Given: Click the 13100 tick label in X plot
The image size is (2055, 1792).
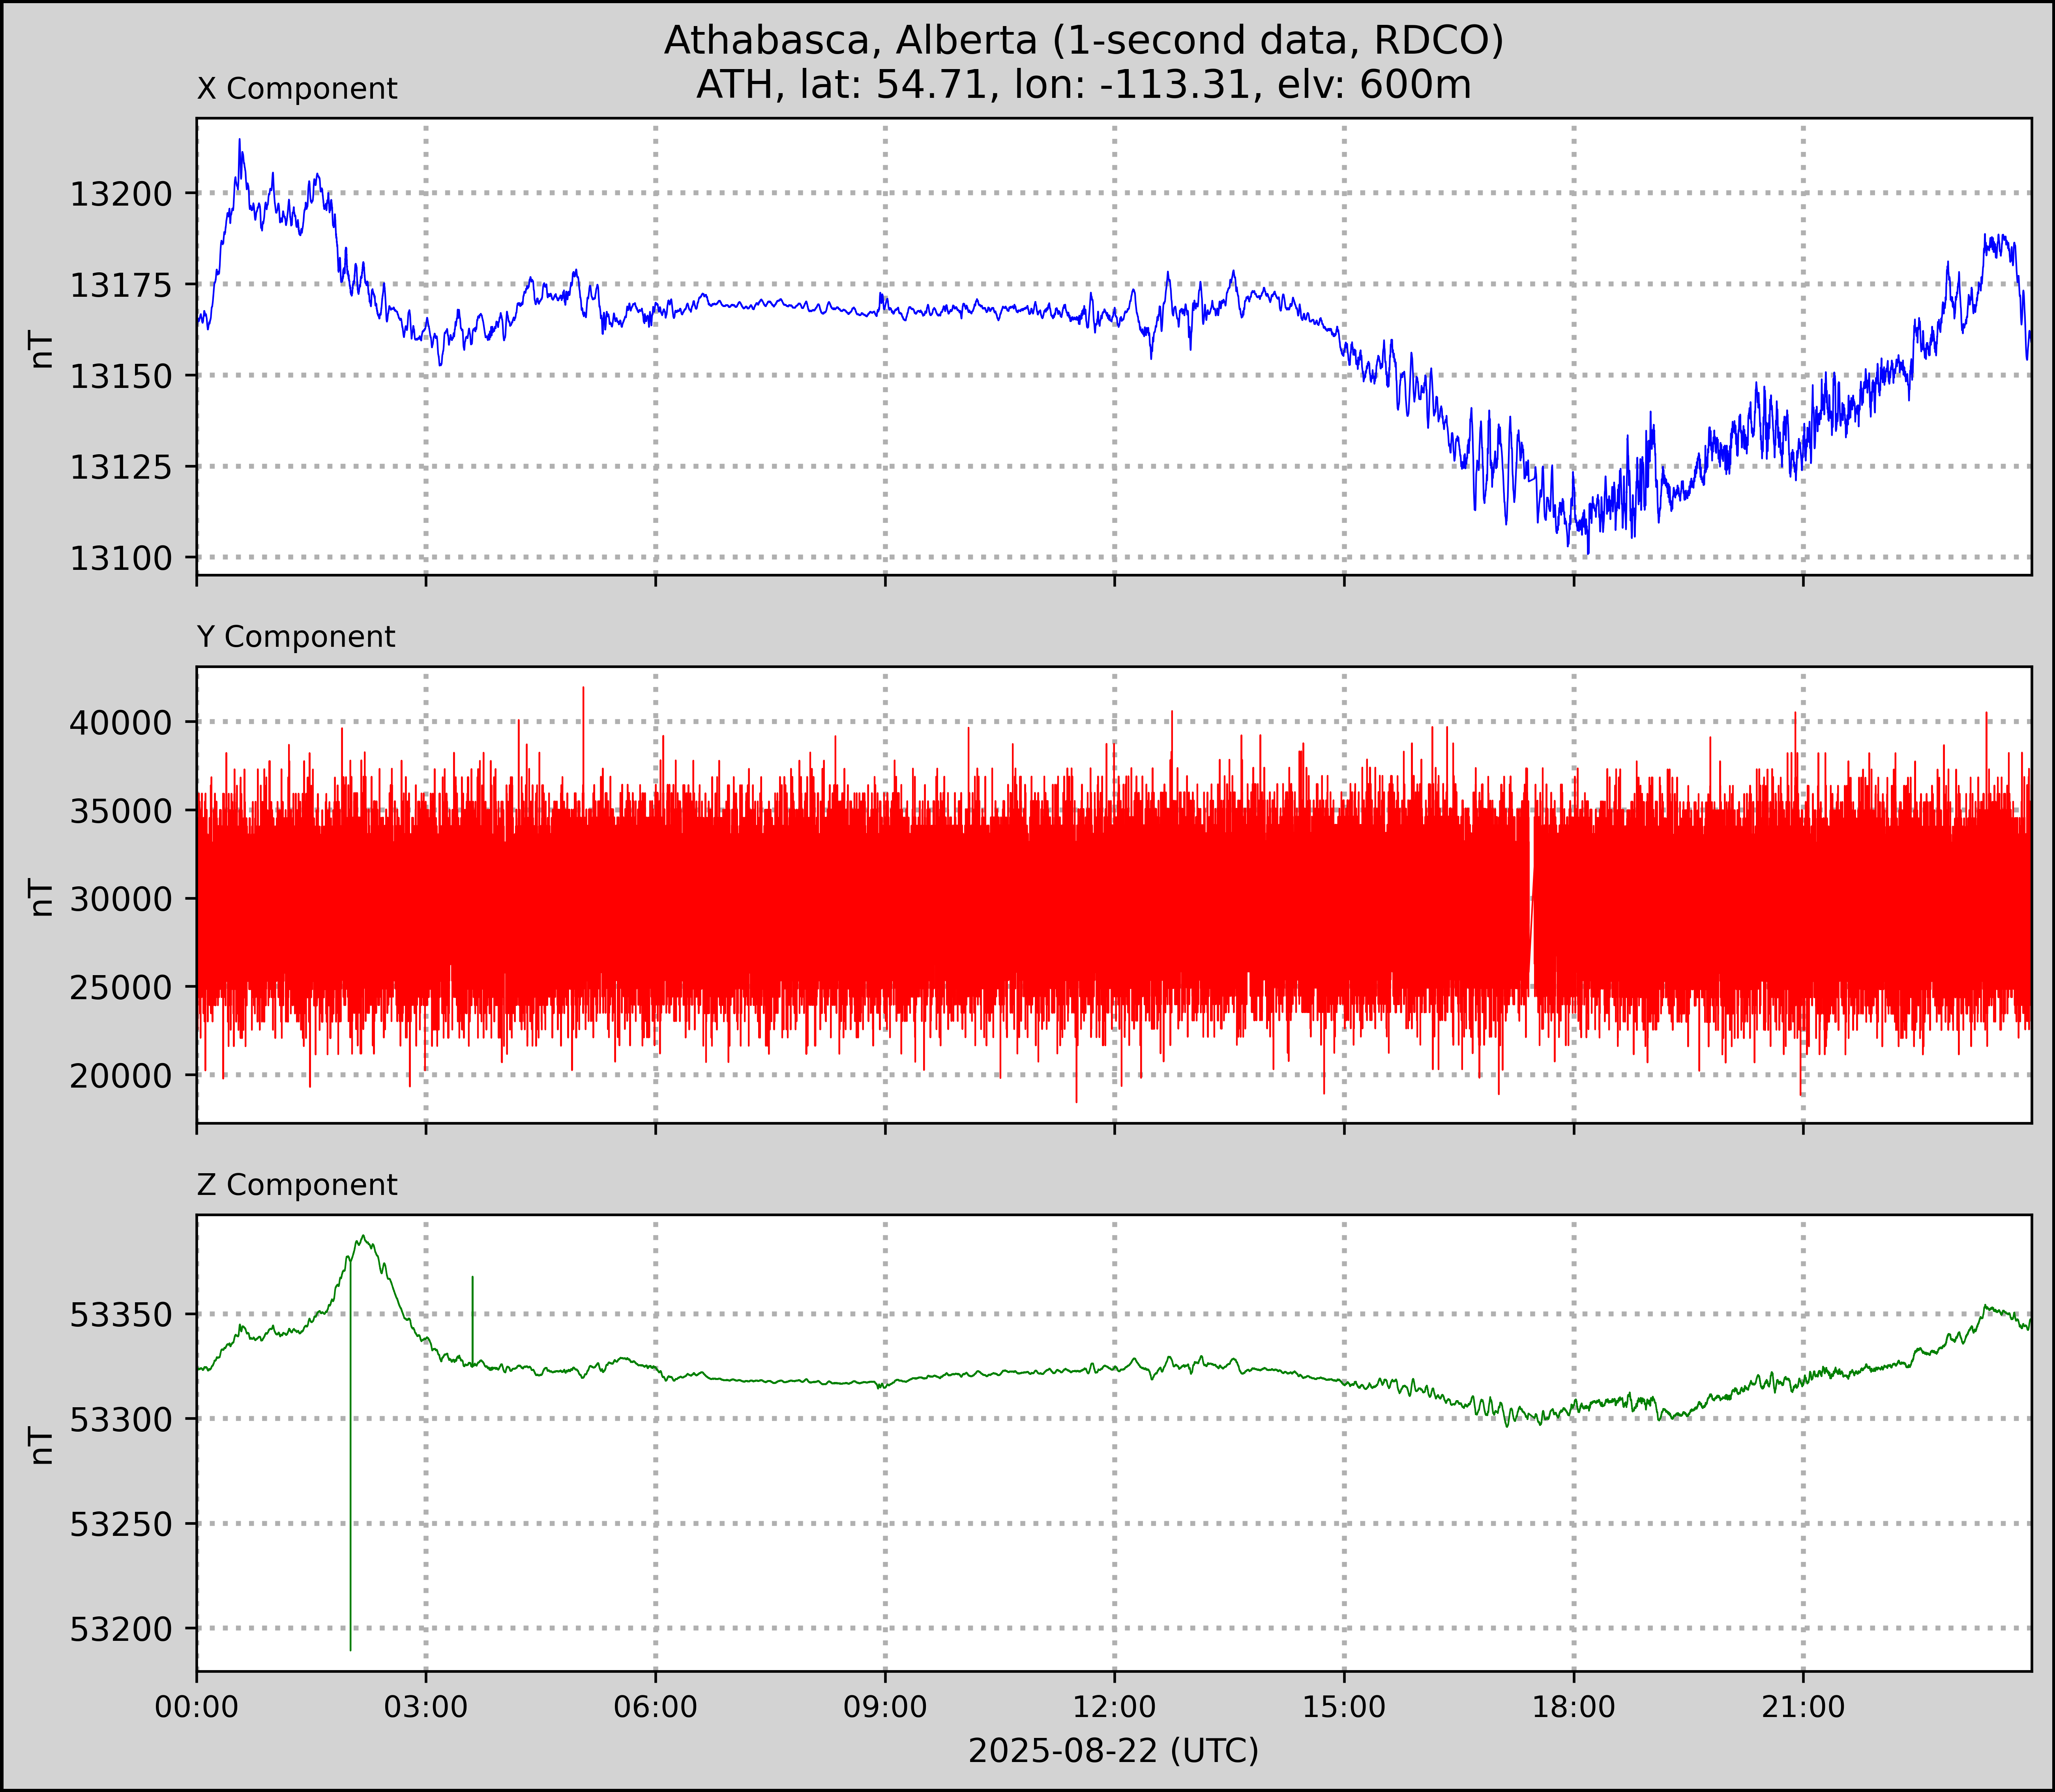Looking at the screenshot, I should pos(121,558).
